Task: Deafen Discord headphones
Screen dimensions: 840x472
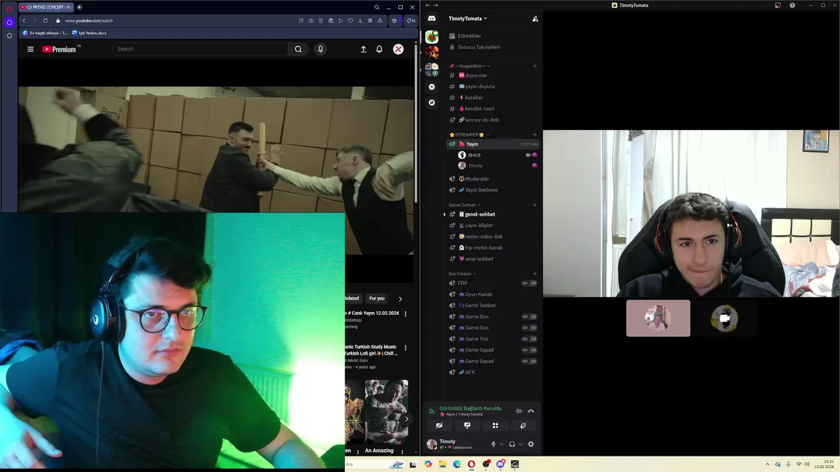Action: click(x=512, y=444)
